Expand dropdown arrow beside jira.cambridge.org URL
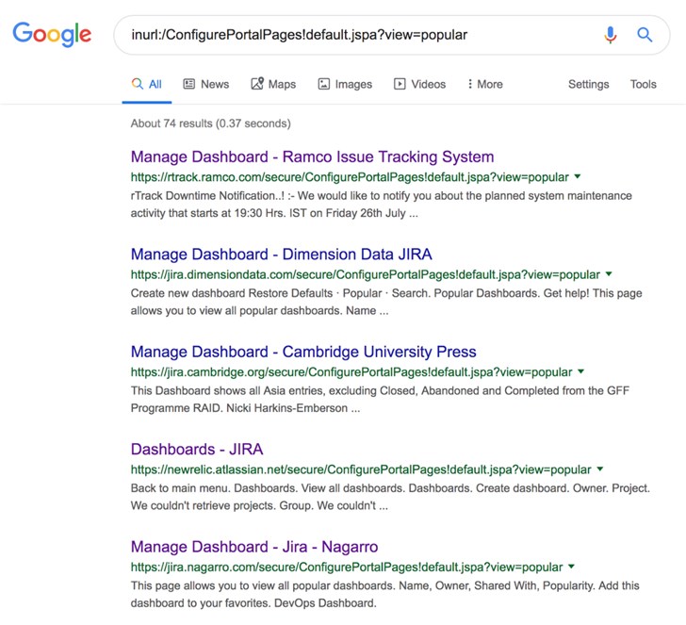Screen dimensions: 686x625 pyautogui.click(x=581, y=371)
